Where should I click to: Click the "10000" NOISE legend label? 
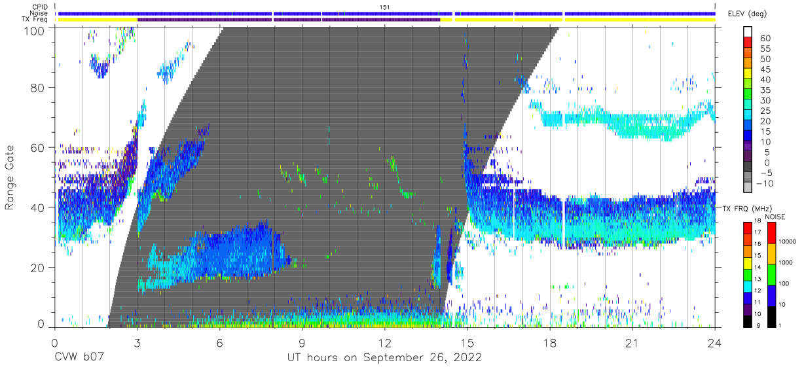tap(787, 241)
